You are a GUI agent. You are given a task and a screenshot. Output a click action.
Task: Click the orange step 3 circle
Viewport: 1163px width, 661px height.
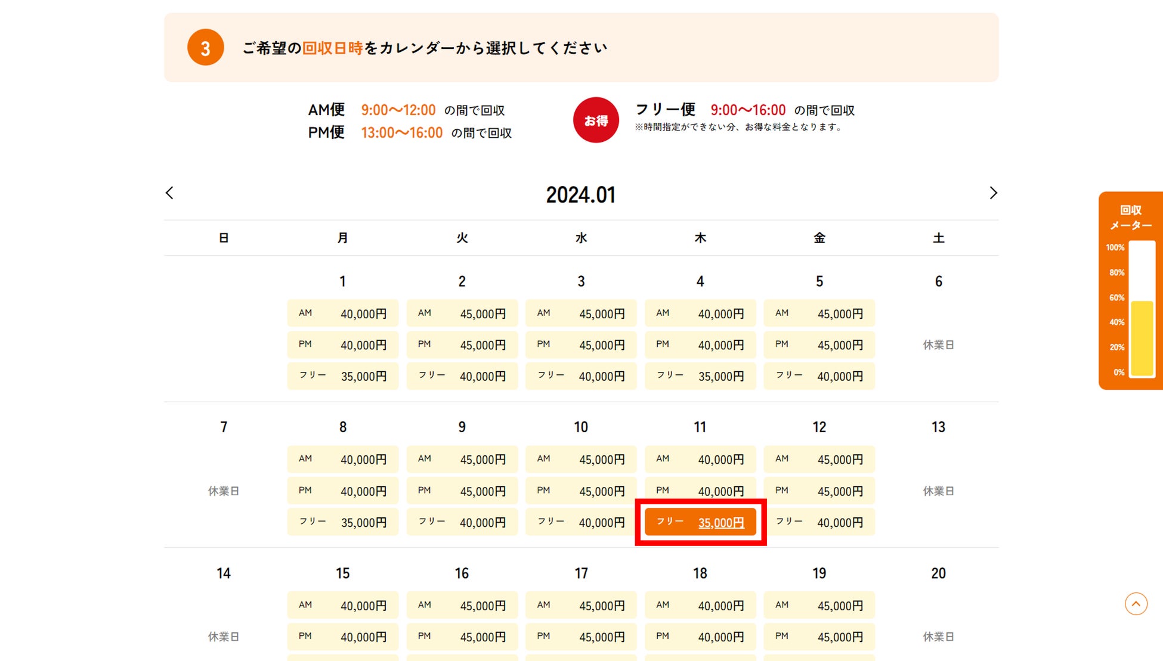(205, 48)
